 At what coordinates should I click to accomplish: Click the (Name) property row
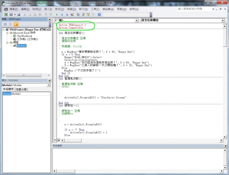tap(26, 94)
